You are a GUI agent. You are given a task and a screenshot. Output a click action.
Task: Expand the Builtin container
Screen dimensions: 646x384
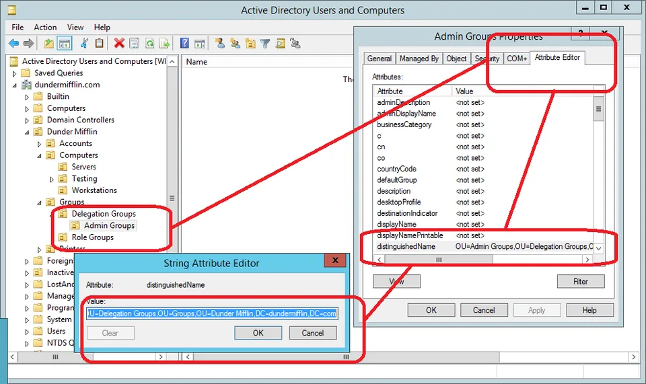pos(27,97)
